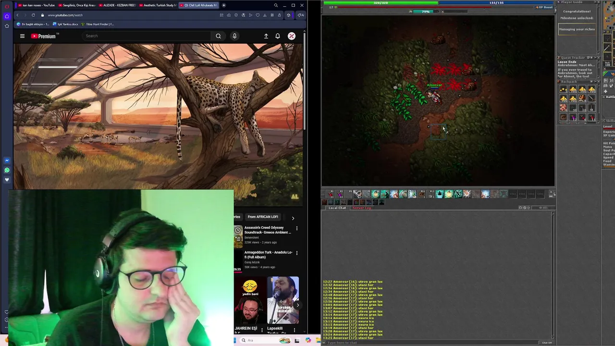Viewport: 615px width, 346px height.
Task: Switch to the Local Chat tab
Action: click(337, 208)
